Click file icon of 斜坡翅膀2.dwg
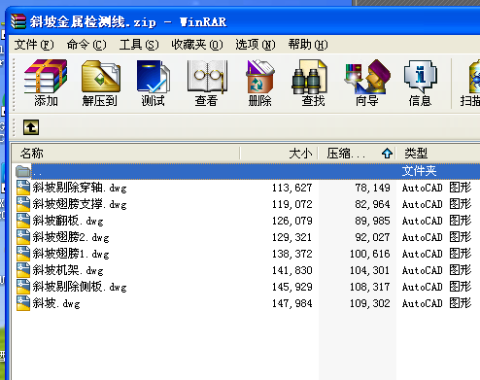Viewport: 480px width, 380px height. [x=23, y=237]
